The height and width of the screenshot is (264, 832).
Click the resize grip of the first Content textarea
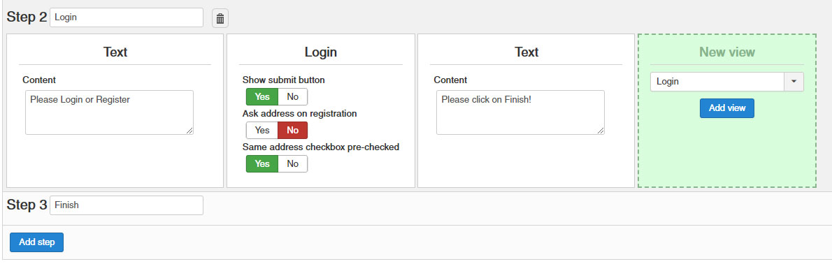coord(189,131)
